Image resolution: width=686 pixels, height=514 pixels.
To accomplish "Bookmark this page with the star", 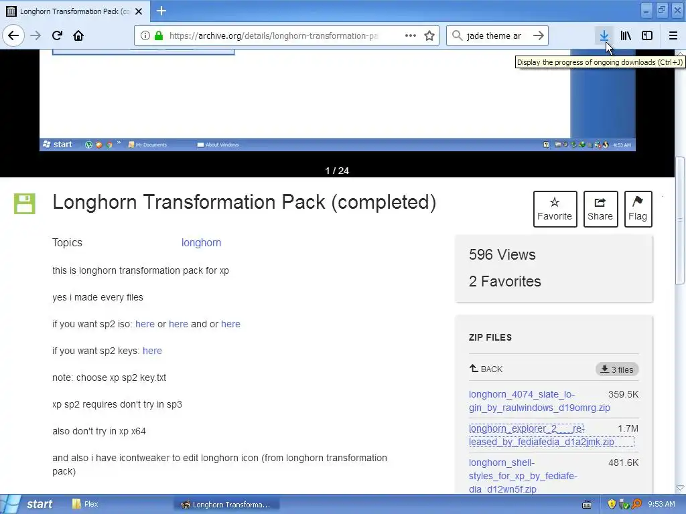I will [x=429, y=35].
